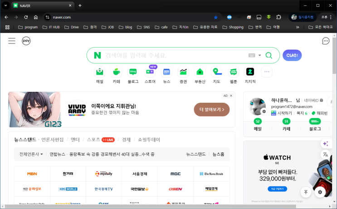Open the 스토어 shortcut icon
This screenshot has height=209, width=337.
pyautogui.click(x=150, y=72)
